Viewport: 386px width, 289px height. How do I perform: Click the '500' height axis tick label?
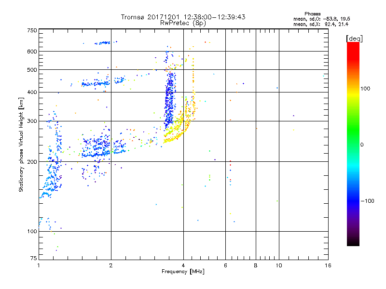click(32, 70)
